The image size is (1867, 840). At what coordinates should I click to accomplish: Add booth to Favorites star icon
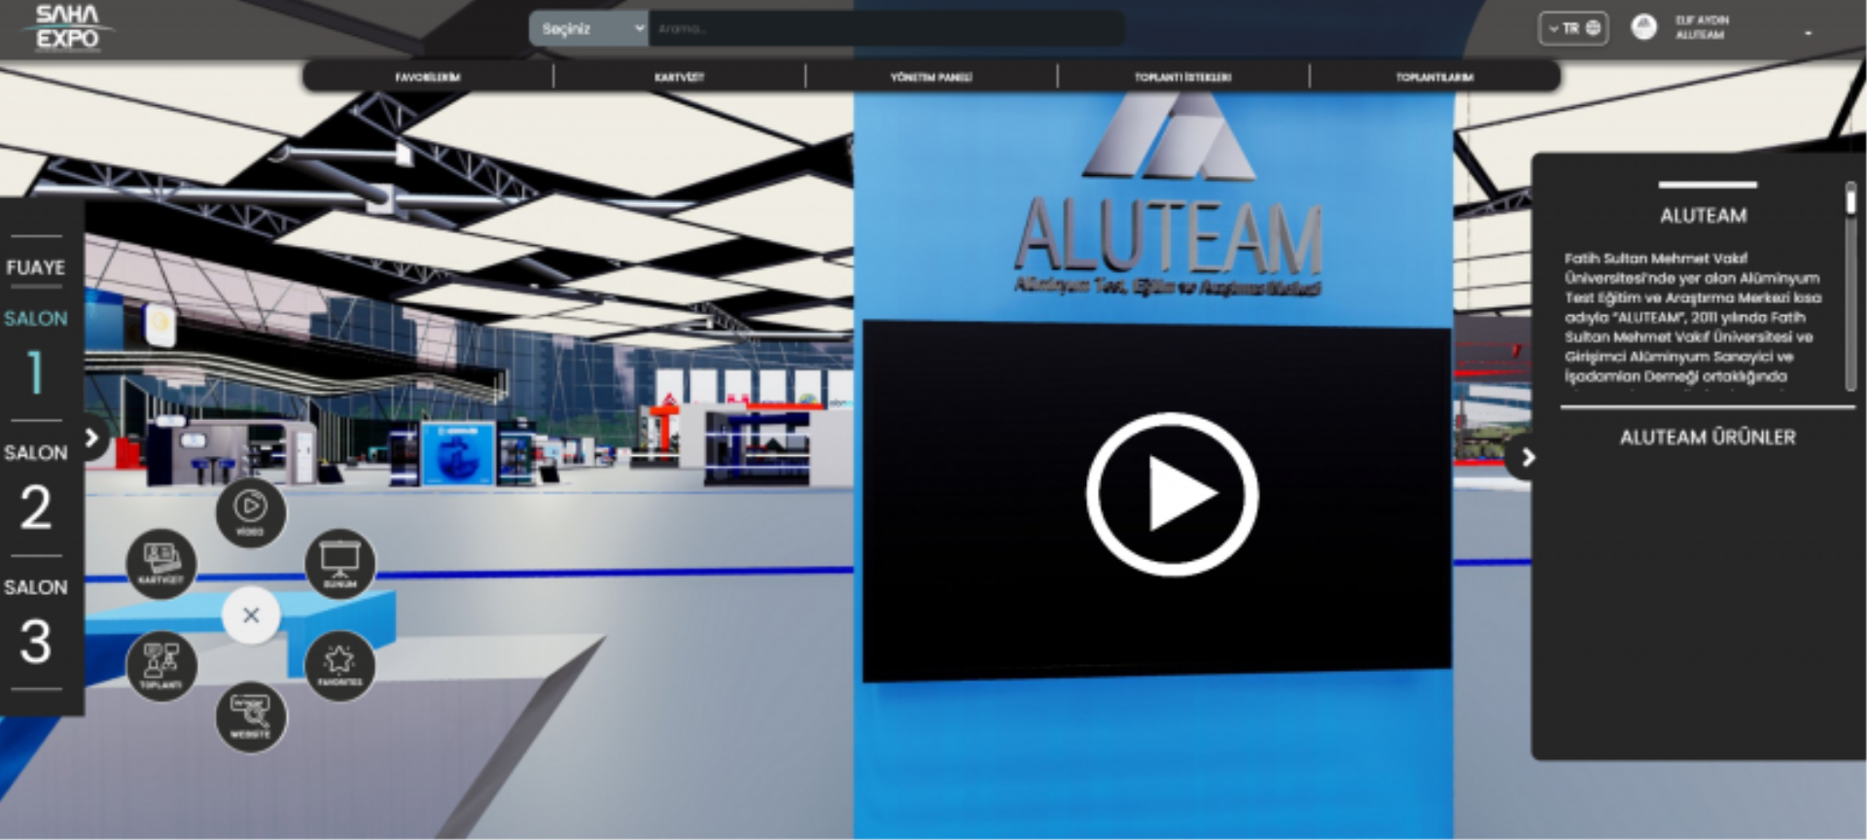pyautogui.click(x=340, y=666)
